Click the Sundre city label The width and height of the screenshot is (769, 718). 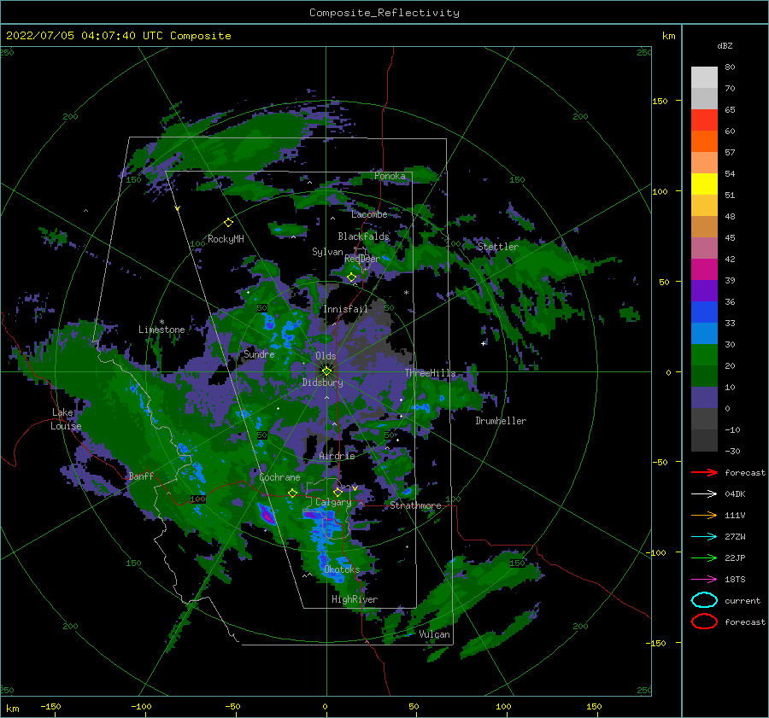point(259,354)
